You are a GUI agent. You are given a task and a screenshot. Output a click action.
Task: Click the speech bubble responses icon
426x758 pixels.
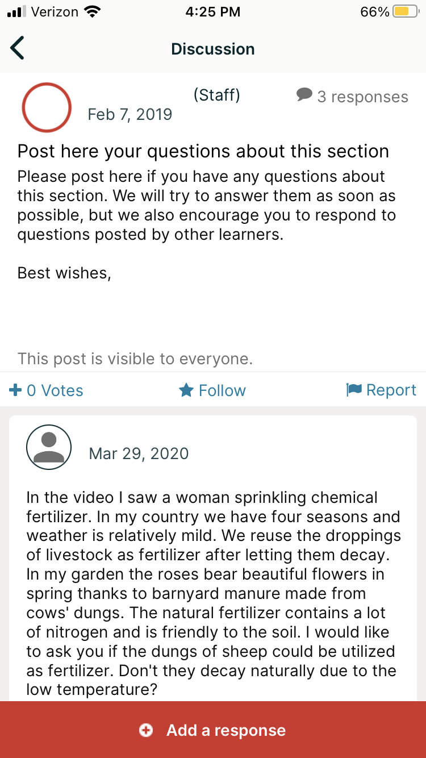[x=304, y=95]
